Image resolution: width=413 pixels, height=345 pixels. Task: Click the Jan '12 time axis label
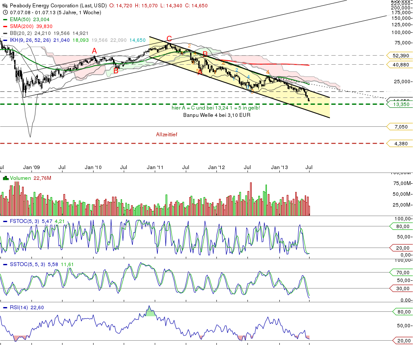pyautogui.click(x=216, y=167)
